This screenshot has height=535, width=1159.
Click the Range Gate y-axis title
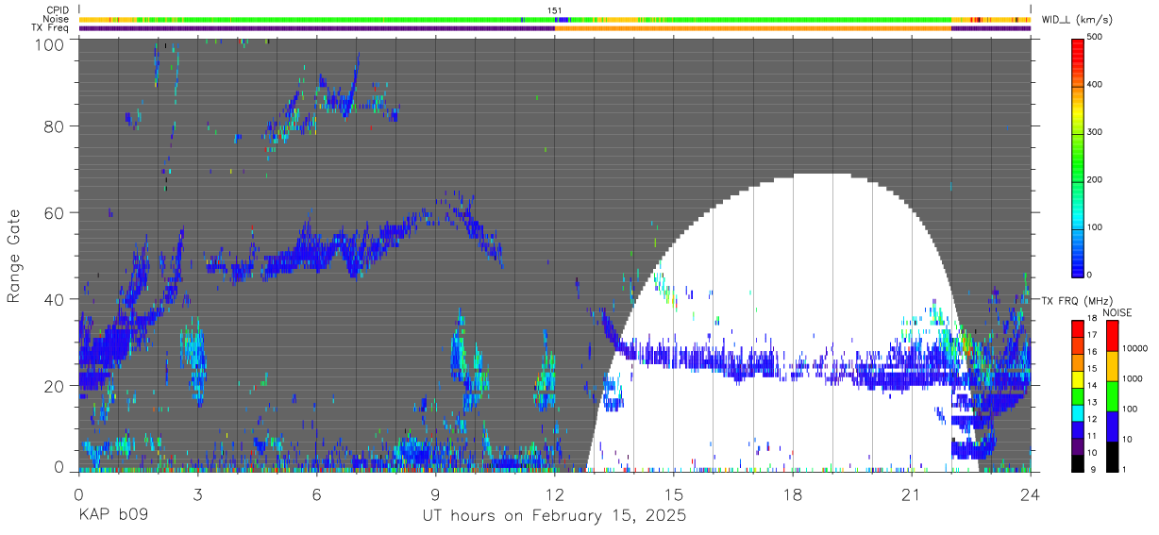pos(15,257)
